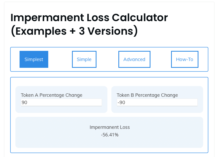
Task: Click the Token A Percentage Change label
Action: click(52, 95)
